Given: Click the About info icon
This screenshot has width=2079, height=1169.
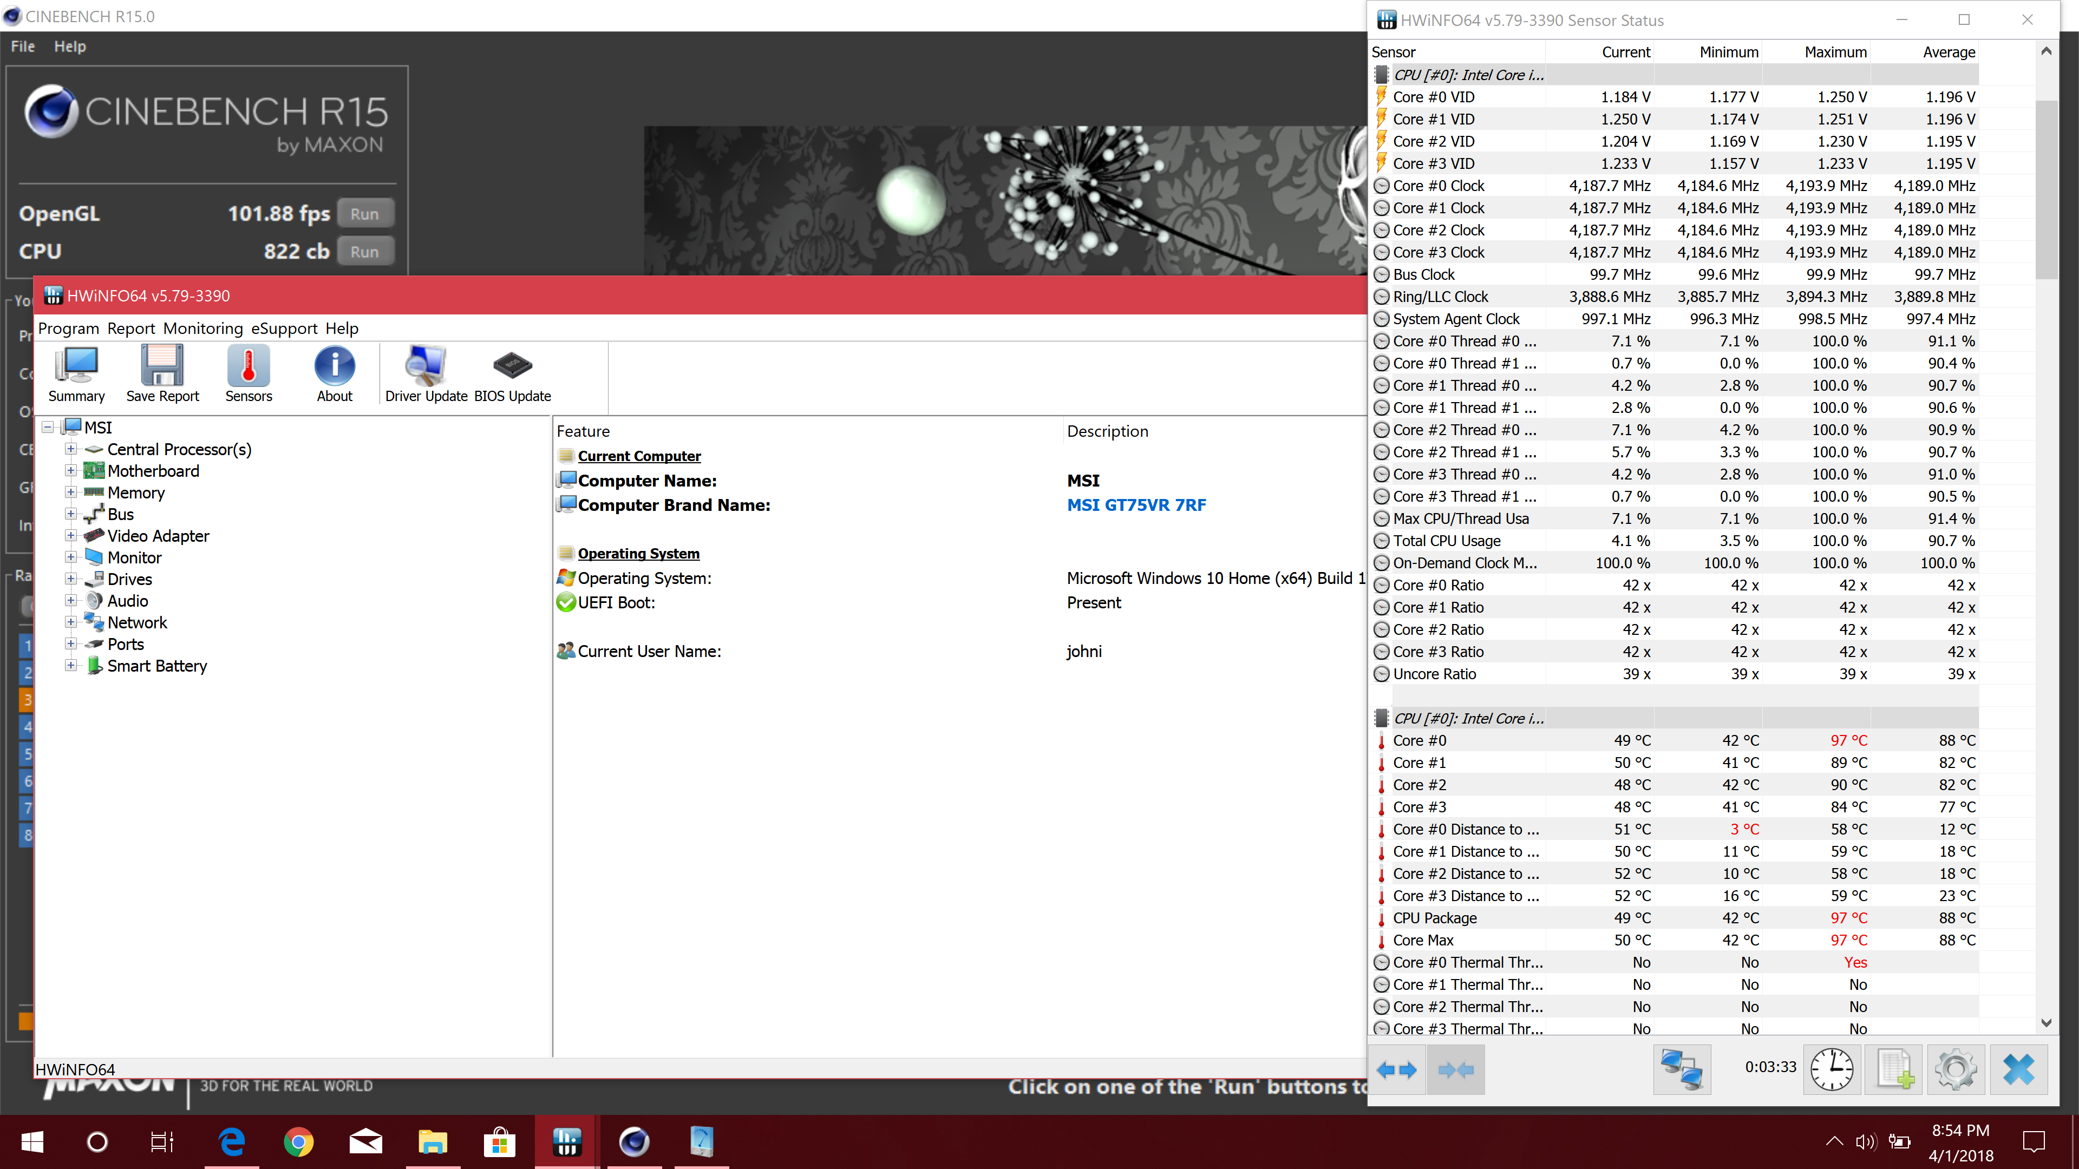Looking at the screenshot, I should point(334,375).
